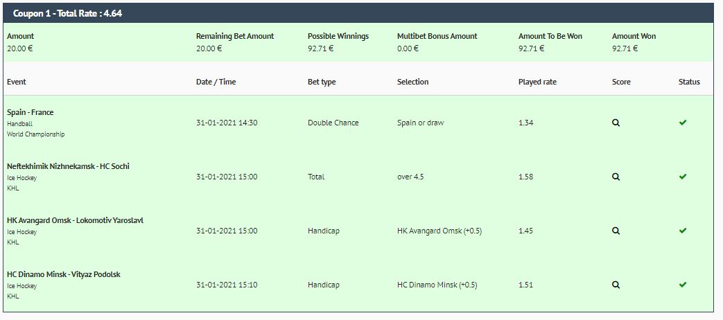Viewport: 723px width, 320px height.
Task: Open HK Avangard Omsk - Lokomotiv Yaroslavl event
Action: 75,220
